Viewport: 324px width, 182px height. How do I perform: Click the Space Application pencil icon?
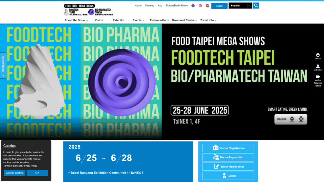pos(216,166)
